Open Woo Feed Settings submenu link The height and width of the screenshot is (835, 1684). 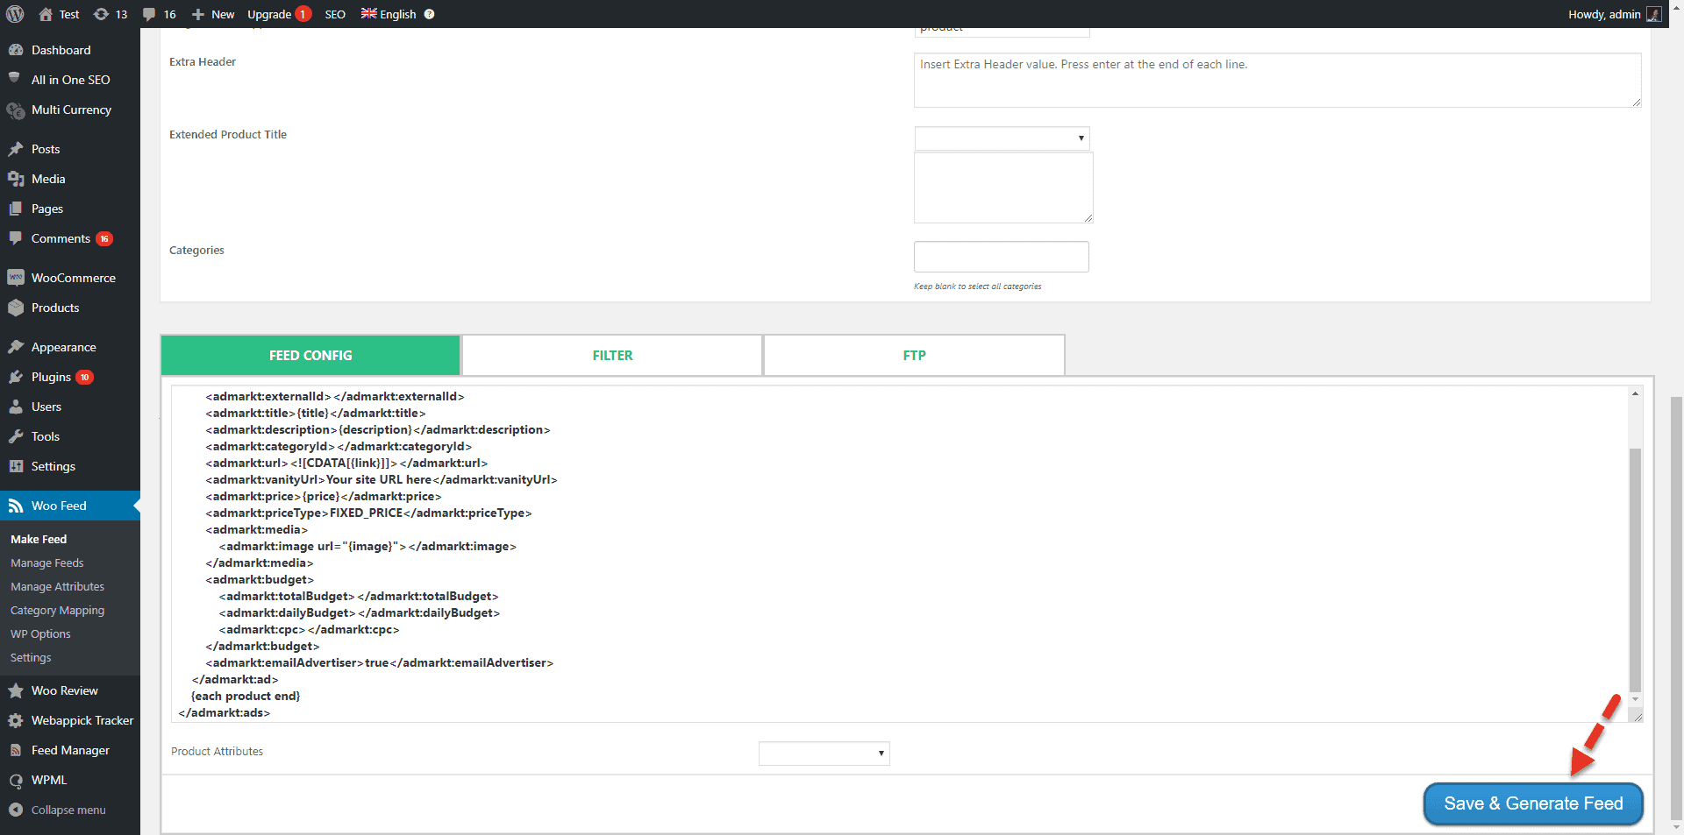[x=31, y=657]
